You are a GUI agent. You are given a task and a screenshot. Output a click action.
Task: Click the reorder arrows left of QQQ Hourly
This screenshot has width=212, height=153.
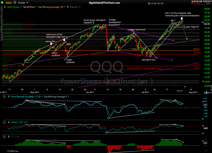pos(5,7)
